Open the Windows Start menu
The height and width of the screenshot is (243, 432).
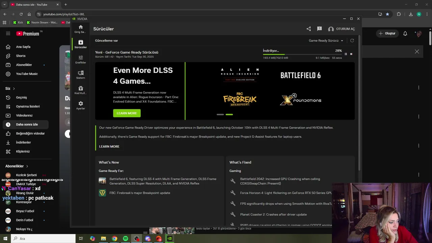(5, 239)
